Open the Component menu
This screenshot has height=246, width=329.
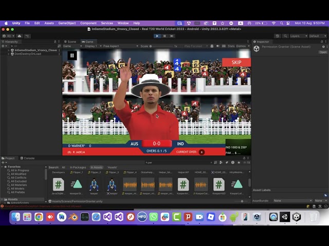point(88,23)
